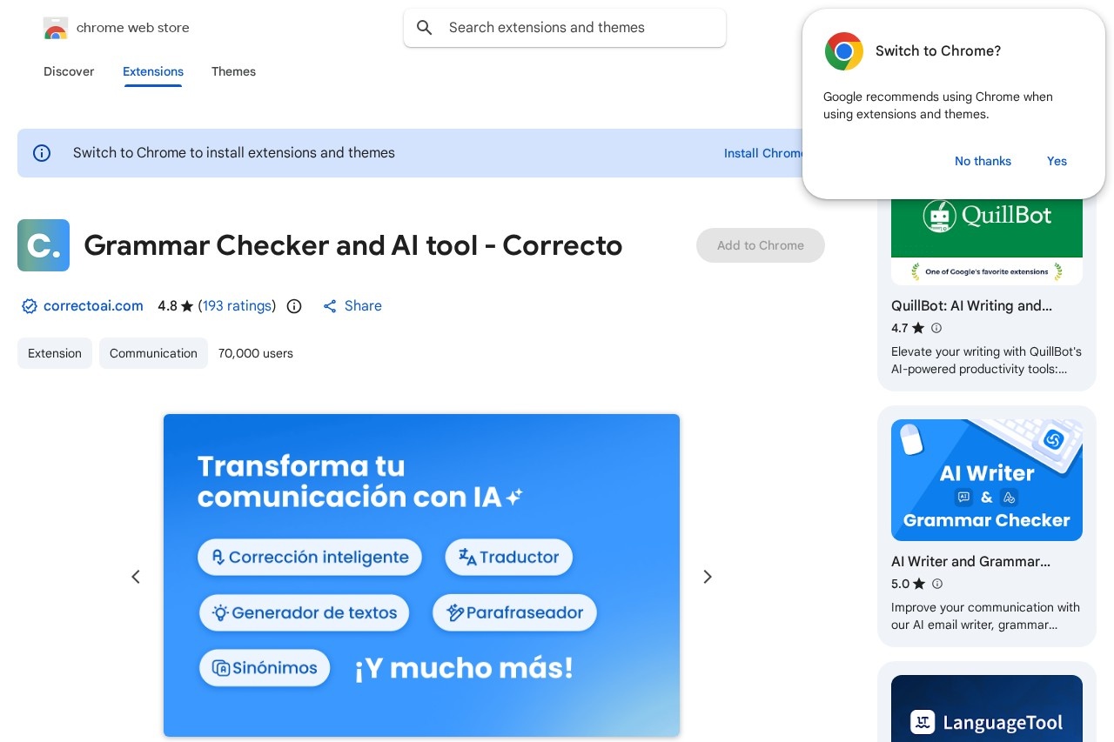This screenshot has height=742, width=1114.
Task: Show the previous screenshot with left arrow
Action: [x=136, y=577]
